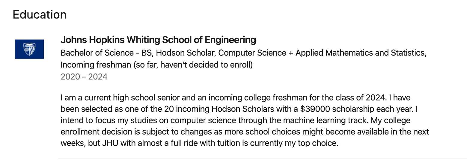This screenshot has width=467, height=168.
Task: Click "Applied Mathematics and Statistics" text
Action: coord(360,53)
